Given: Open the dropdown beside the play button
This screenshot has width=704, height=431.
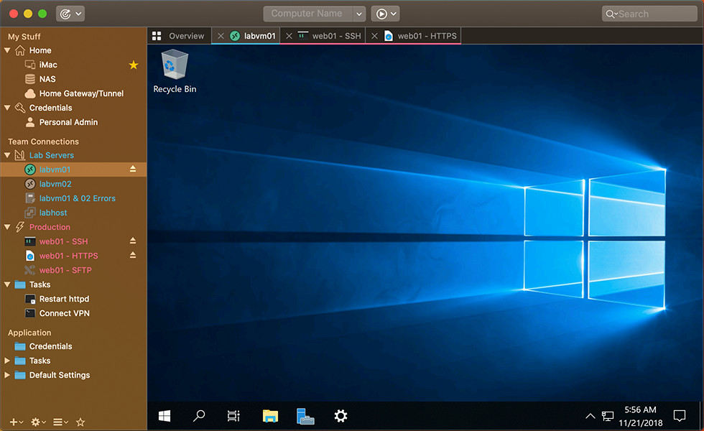Looking at the screenshot, I should coord(394,14).
